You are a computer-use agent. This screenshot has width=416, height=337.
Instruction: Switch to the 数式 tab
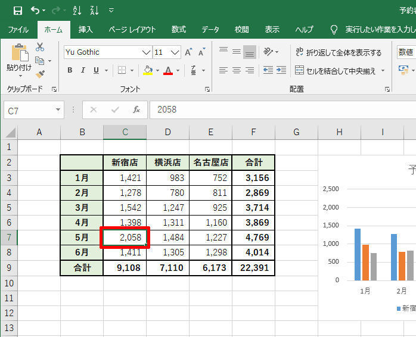pyautogui.click(x=179, y=29)
